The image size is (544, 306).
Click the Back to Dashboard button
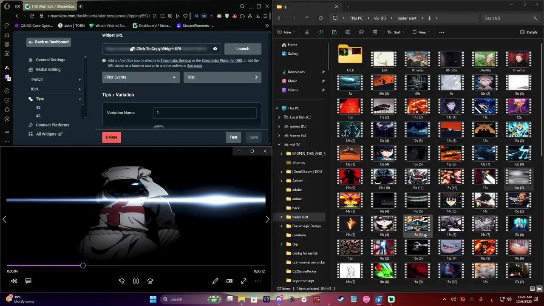48,42
